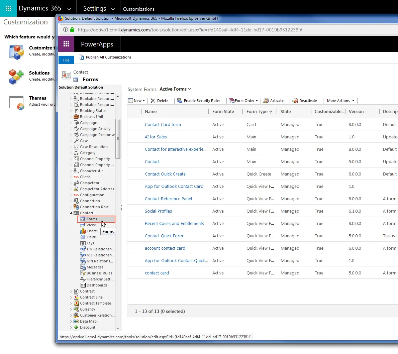Collapse the Contact entity tree node

(x=71, y=213)
